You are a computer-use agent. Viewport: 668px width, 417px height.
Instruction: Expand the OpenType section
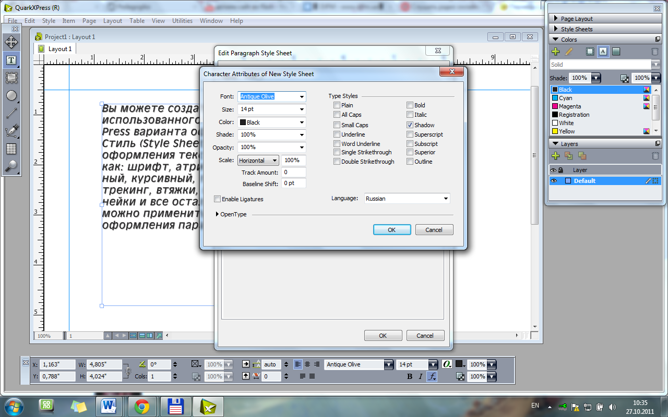pyautogui.click(x=218, y=214)
